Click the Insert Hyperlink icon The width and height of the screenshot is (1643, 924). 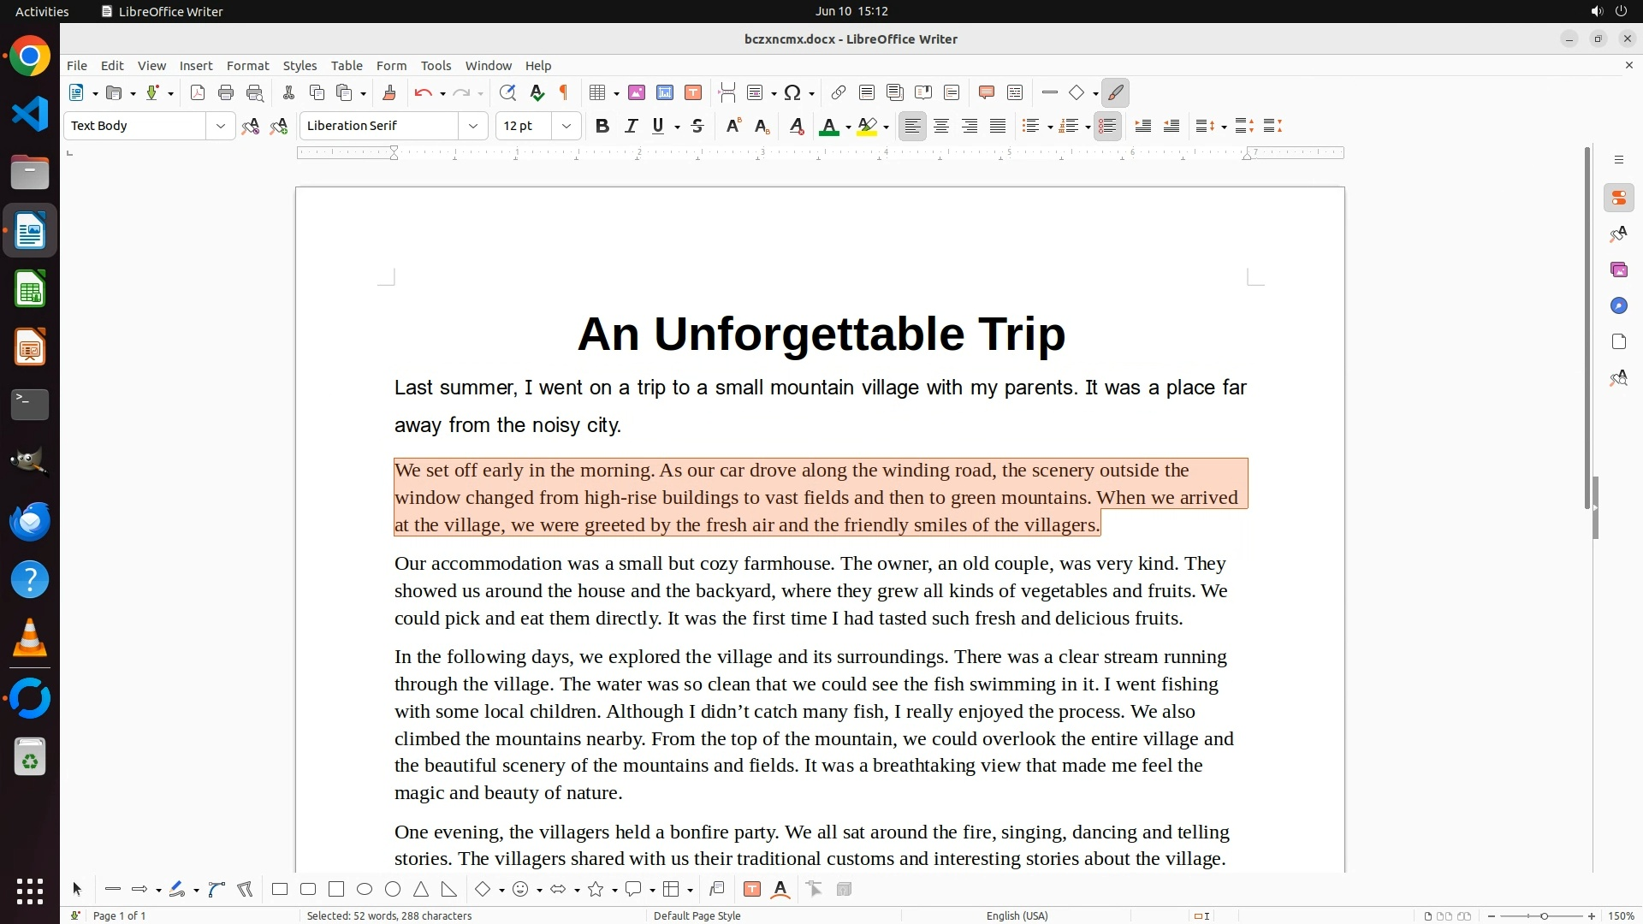(839, 93)
